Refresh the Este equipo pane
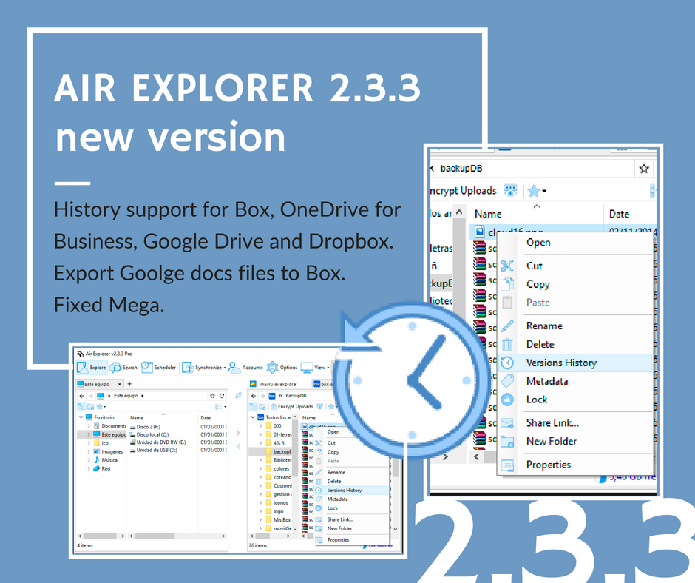 coord(222,395)
